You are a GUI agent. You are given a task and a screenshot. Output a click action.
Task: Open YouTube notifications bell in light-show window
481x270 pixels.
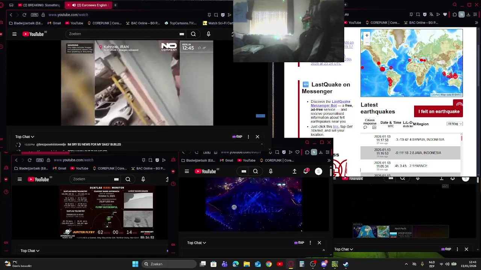[x=306, y=171]
